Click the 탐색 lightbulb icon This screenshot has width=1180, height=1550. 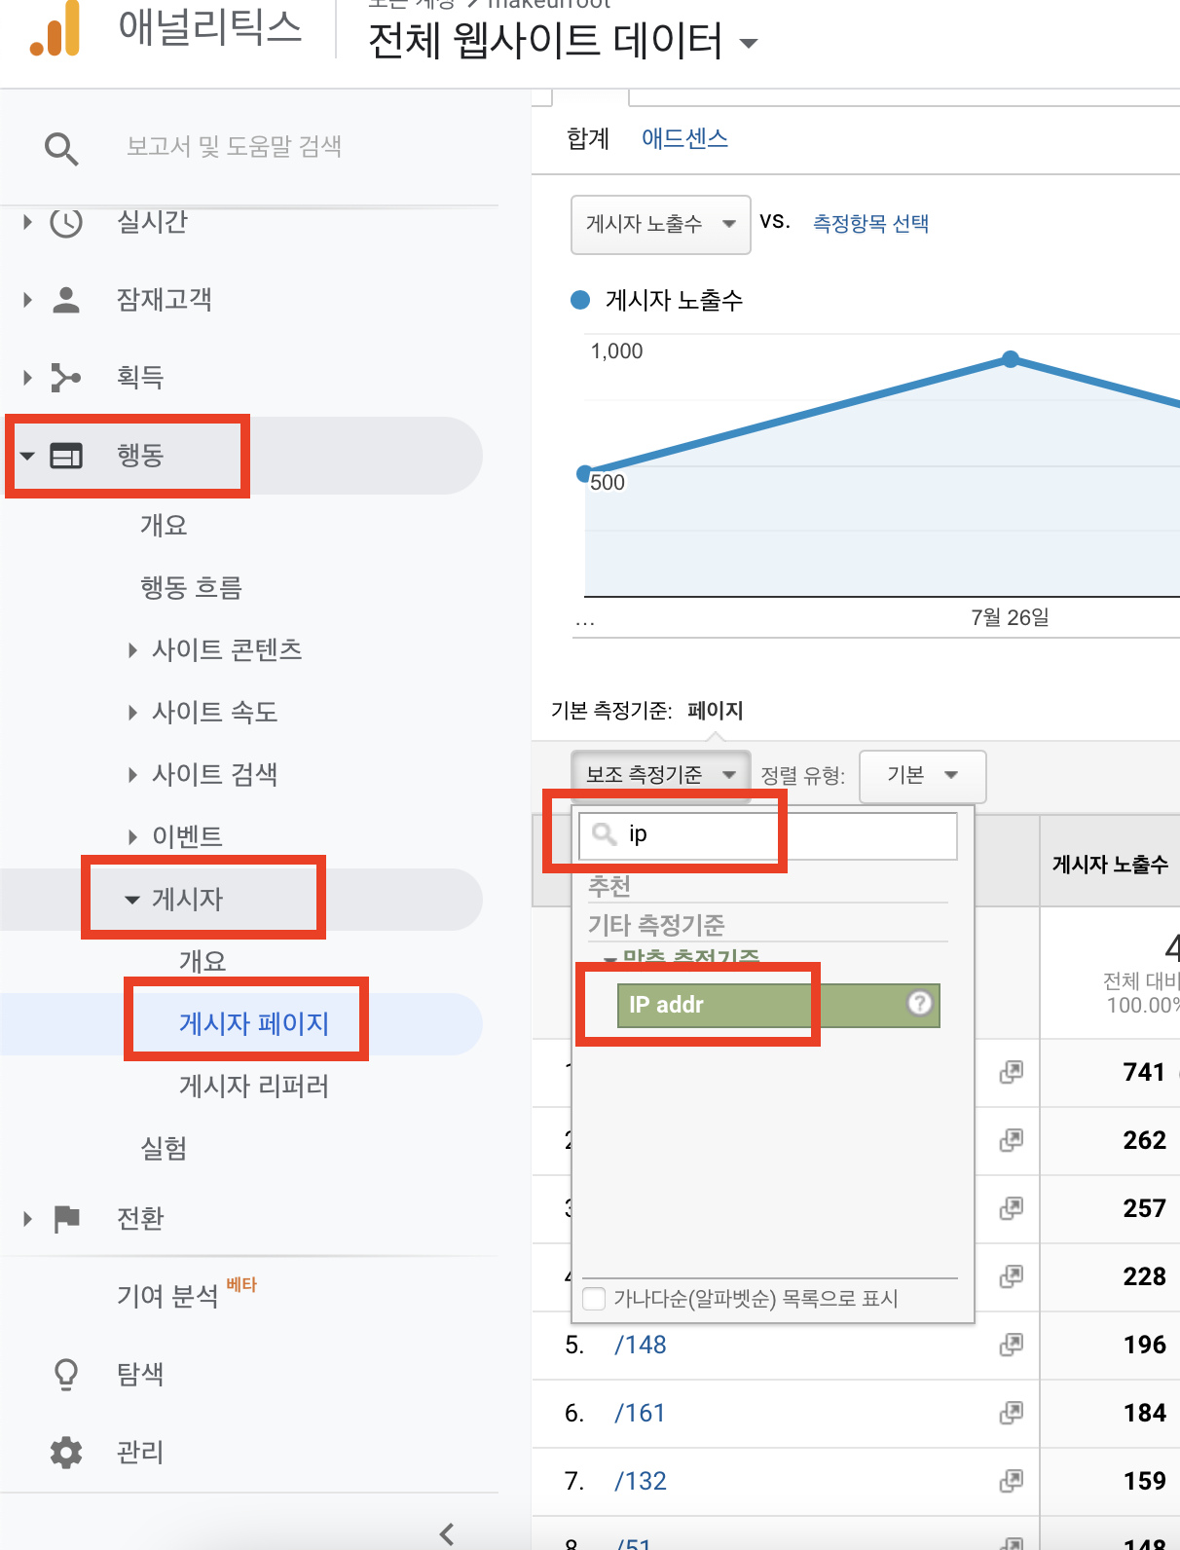click(x=66, y=1374)
